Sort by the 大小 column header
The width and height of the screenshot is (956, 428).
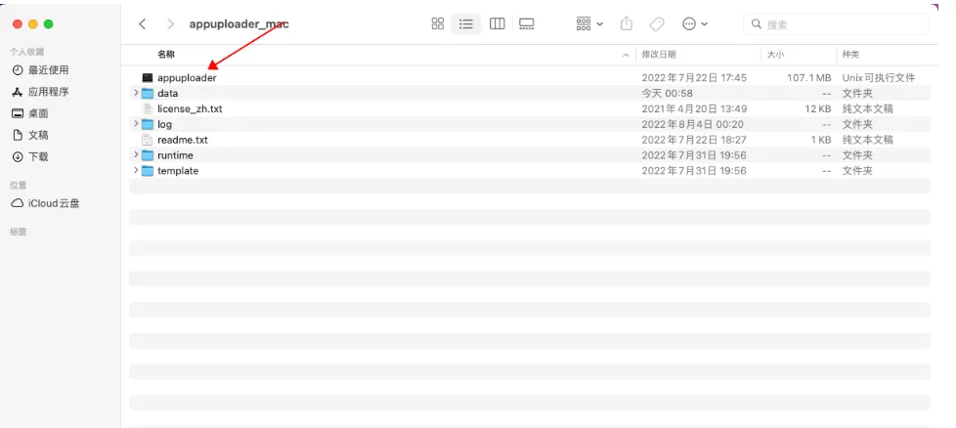click(775, 55)
